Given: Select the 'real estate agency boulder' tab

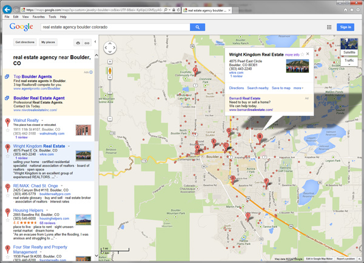Looking at the screenshot, I should 207,10.
